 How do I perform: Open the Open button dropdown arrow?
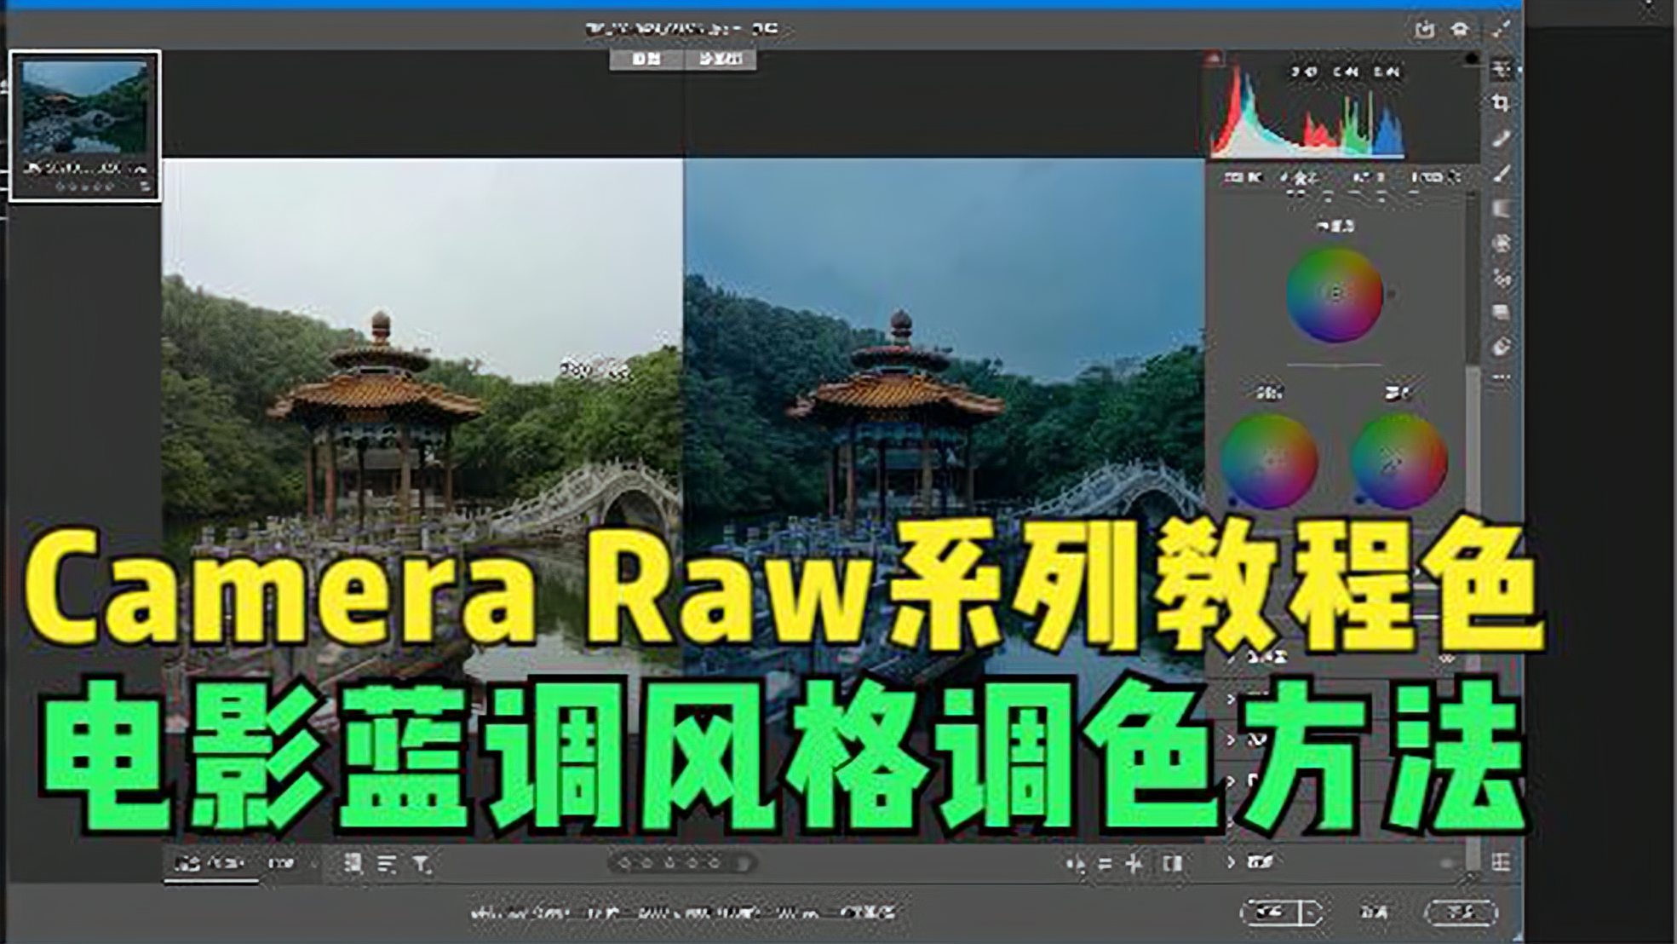1313,912
